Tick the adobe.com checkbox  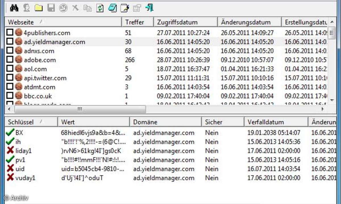pyautogui.click(x=10, y=59)
